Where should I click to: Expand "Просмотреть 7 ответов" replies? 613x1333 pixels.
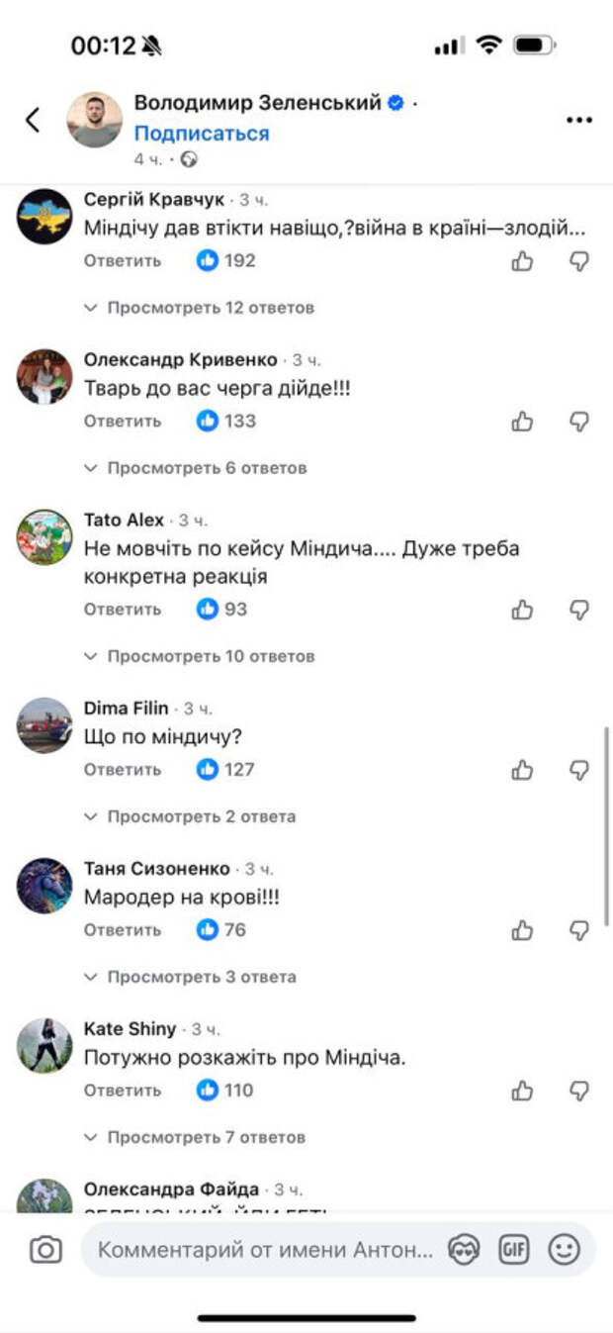click(195, 1137)
